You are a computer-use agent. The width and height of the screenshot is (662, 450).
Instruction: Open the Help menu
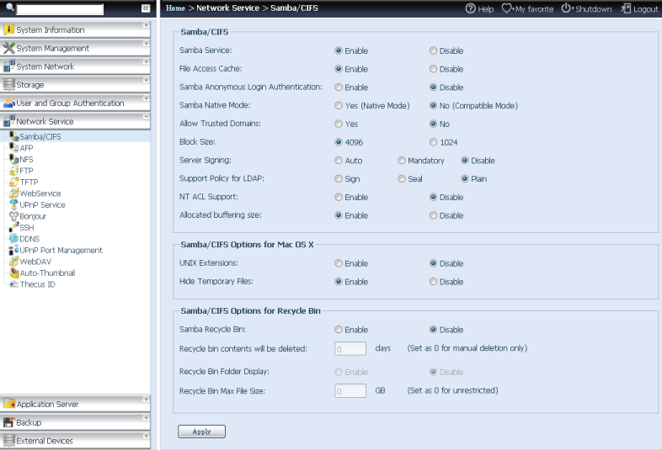click(479, 8)
